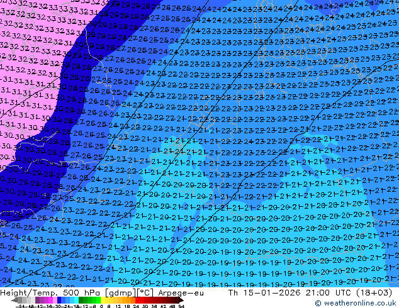Click the 'Arpege-eu' model label

coord(181,293)
